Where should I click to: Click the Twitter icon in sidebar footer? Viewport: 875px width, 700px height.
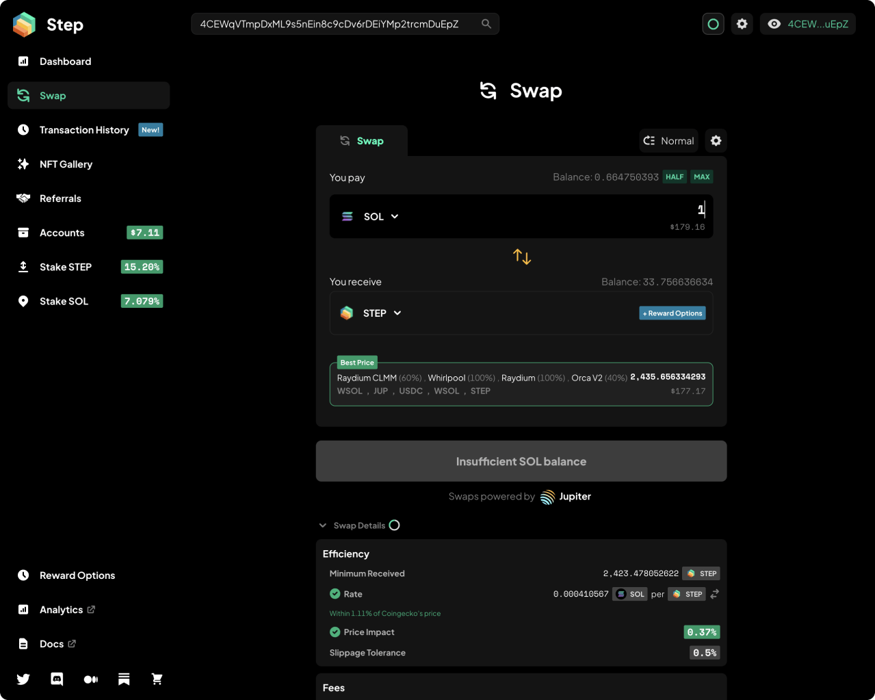[x=23, y=679]
